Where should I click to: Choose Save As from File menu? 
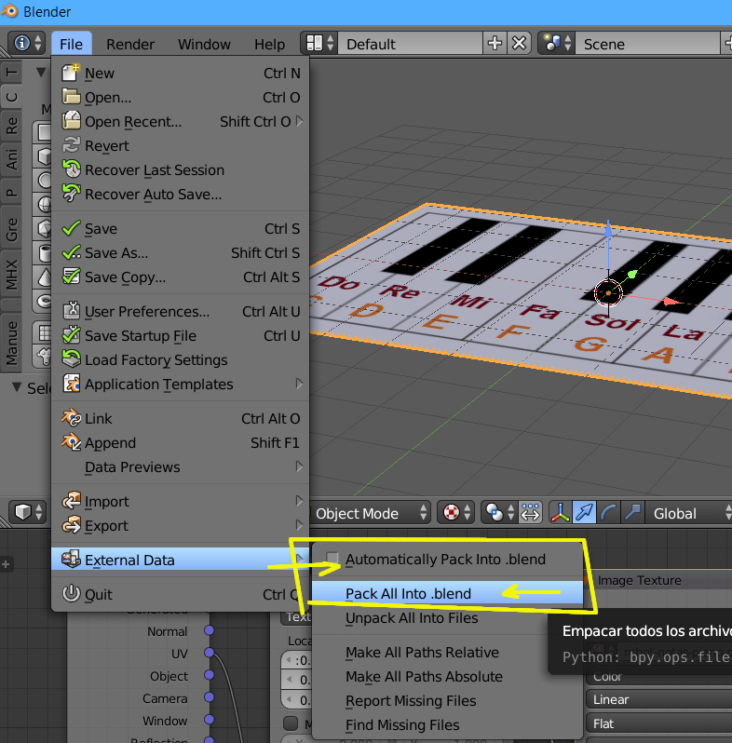tap(181, 253)
